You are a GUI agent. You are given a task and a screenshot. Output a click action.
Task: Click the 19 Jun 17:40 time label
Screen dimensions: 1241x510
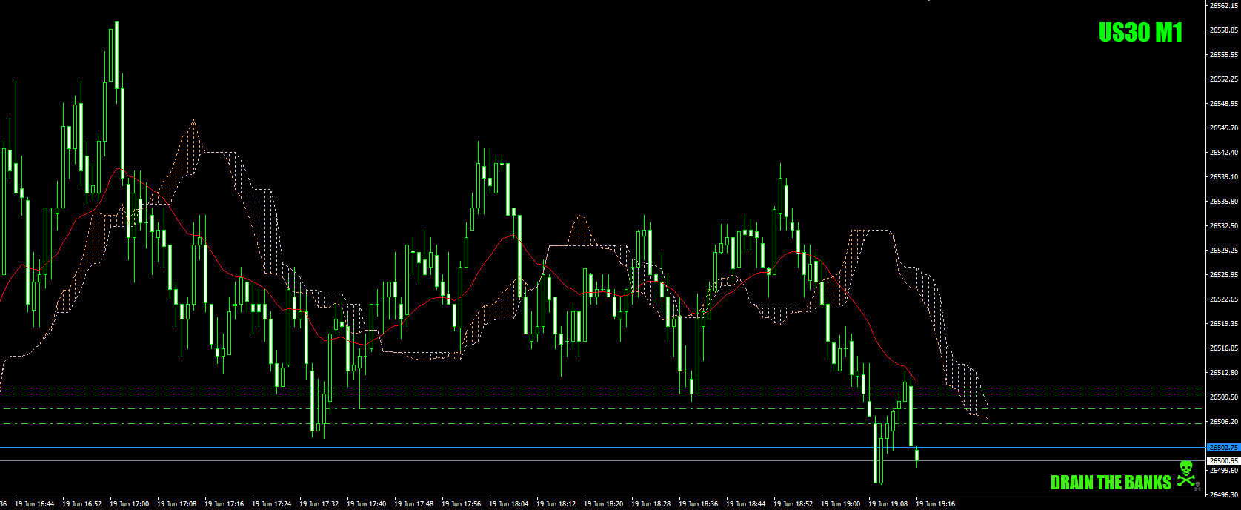(367, 504)
